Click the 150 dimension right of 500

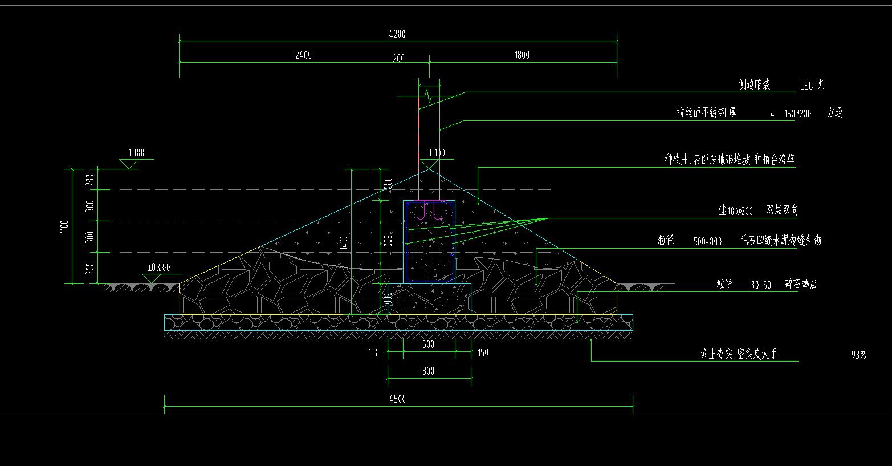coord(483,353)
